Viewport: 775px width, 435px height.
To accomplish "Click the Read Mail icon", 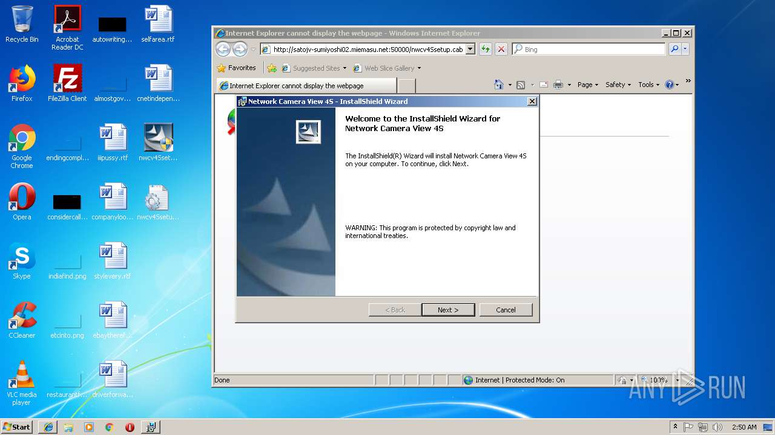I will (544, 85).
